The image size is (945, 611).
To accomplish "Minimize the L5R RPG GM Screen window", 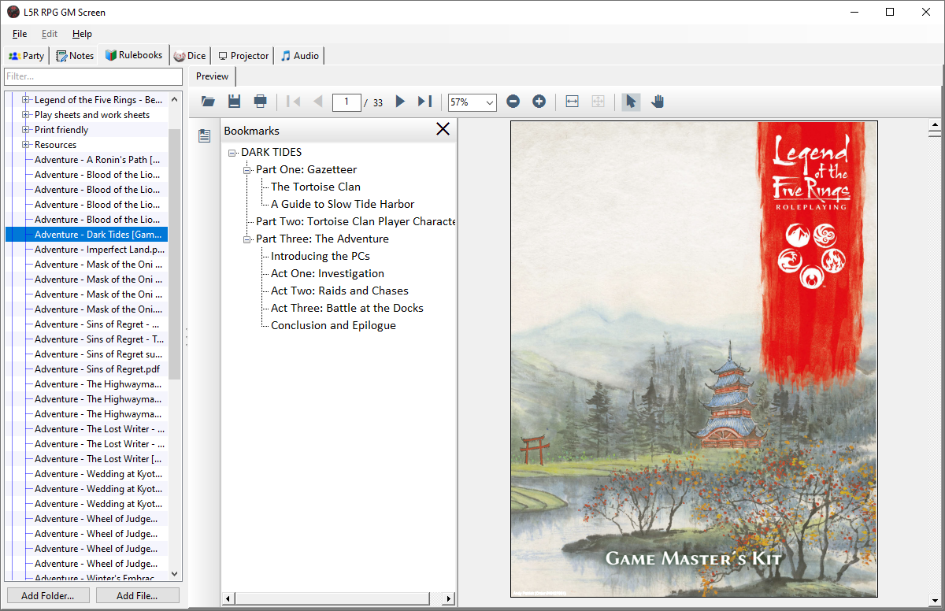I will point(854,12).
